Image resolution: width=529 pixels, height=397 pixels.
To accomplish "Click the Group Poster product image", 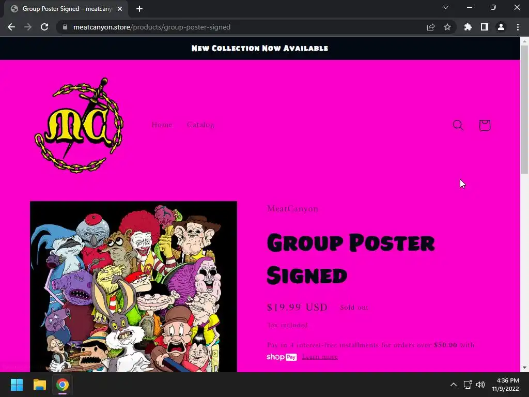I will (x=134, y=286).
